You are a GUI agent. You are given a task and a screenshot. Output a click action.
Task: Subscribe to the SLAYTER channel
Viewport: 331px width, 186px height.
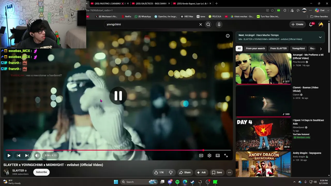(41, 172)
